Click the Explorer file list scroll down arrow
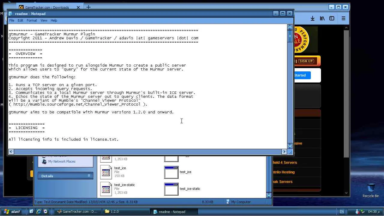 (269, 195)
